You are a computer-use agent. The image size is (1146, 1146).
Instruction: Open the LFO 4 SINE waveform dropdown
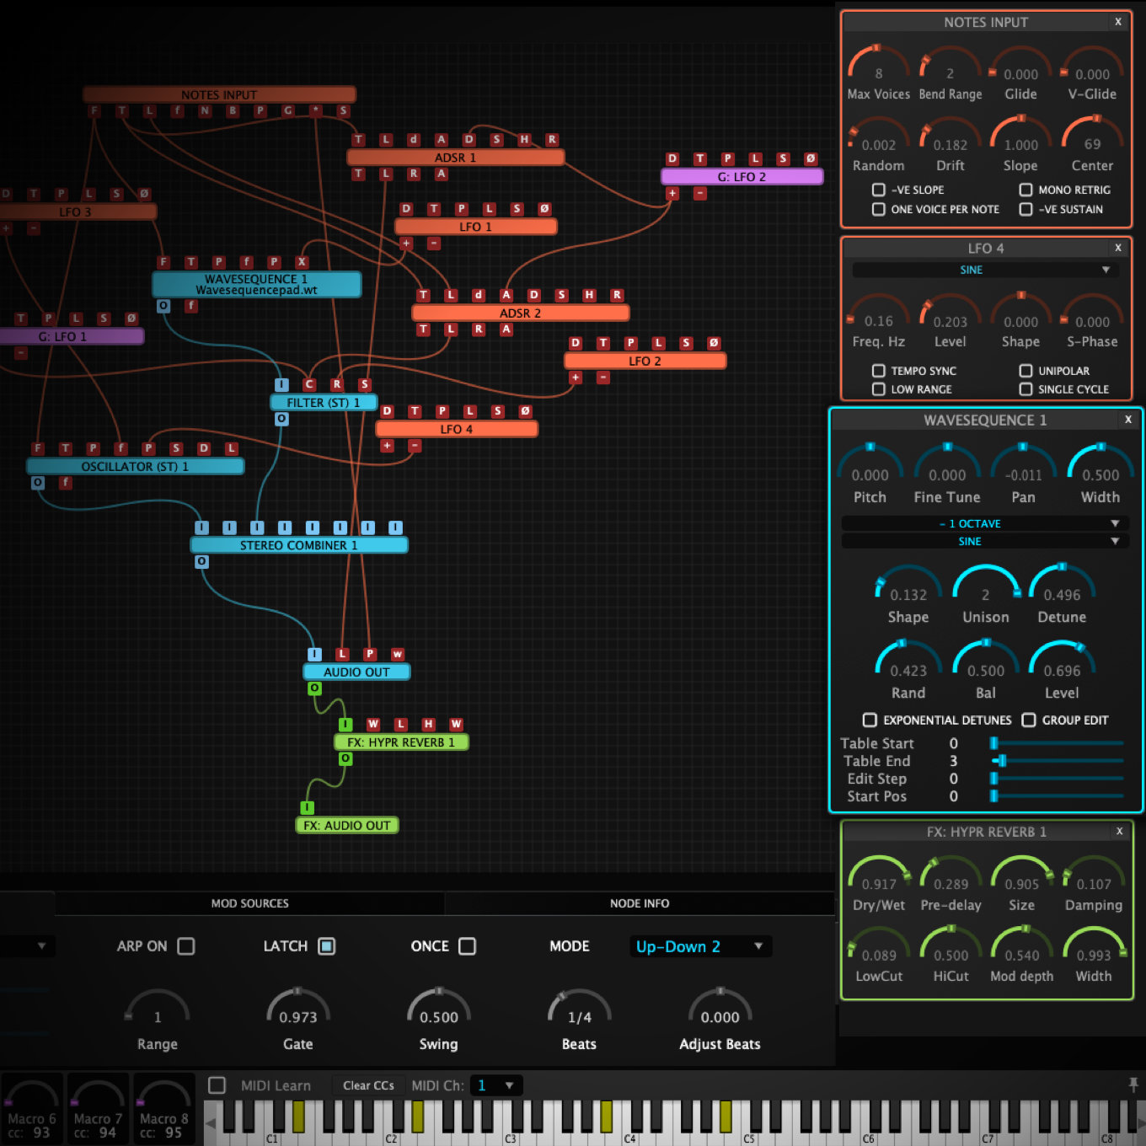[x=984, y=270]
